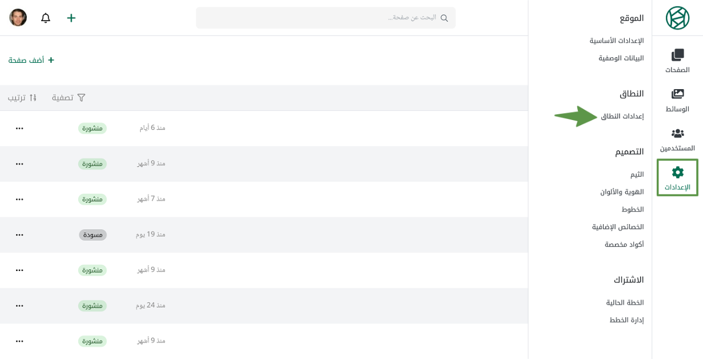Click the site logo at top right

coord(677,18)
